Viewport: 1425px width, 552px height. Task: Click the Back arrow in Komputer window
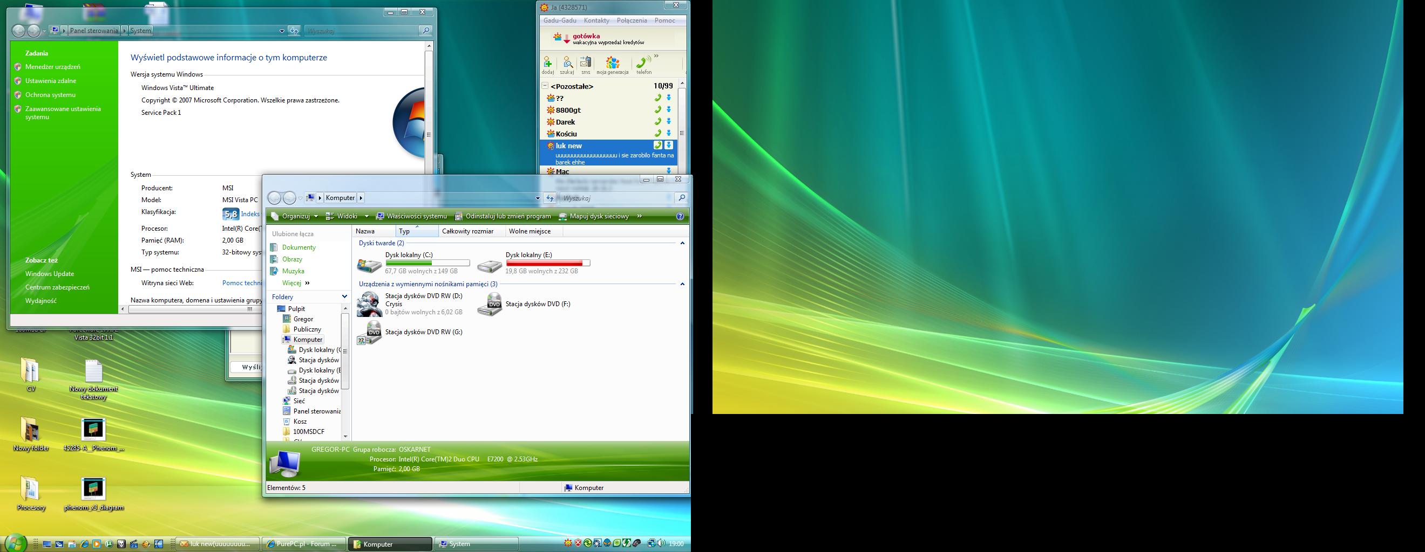274,198
